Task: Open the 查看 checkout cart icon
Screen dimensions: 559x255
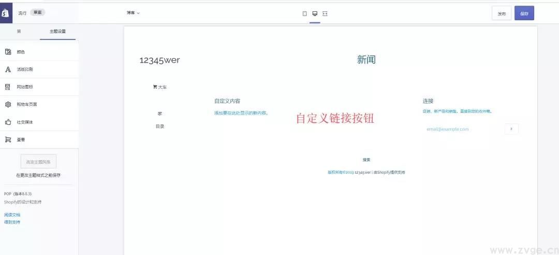Action: (x=8, y=139)
